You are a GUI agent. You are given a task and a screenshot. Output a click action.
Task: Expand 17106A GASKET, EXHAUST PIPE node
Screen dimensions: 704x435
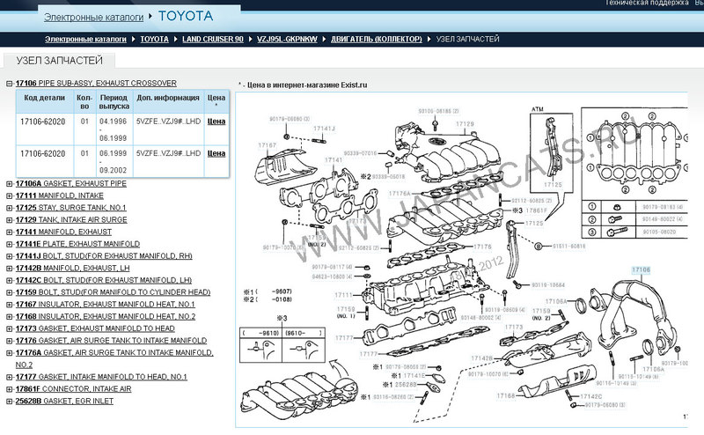(x=10, y=184)
